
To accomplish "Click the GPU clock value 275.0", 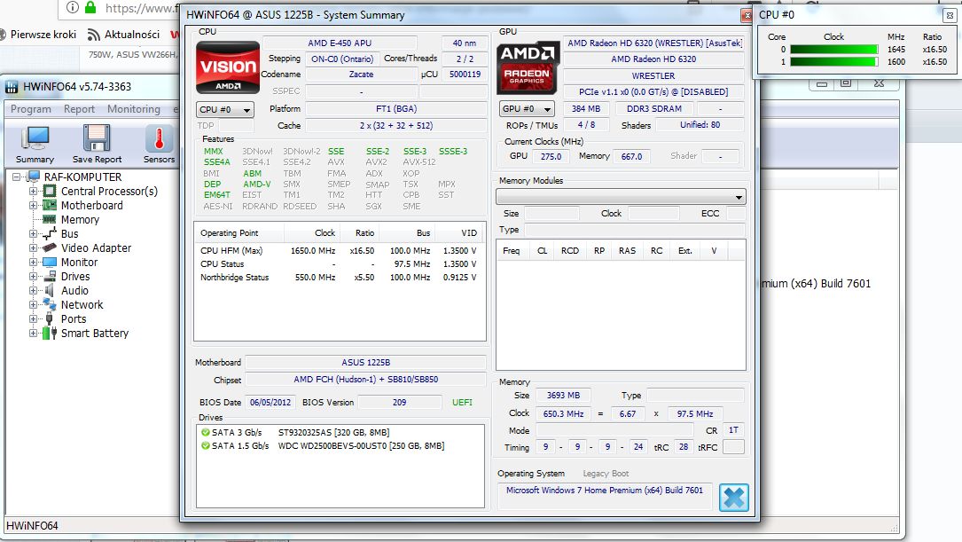I will (x=551, y=156).
